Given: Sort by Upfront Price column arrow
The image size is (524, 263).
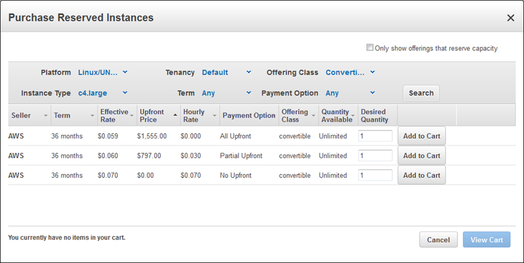Looking at the screenshot, I should (x=173, y=116).
